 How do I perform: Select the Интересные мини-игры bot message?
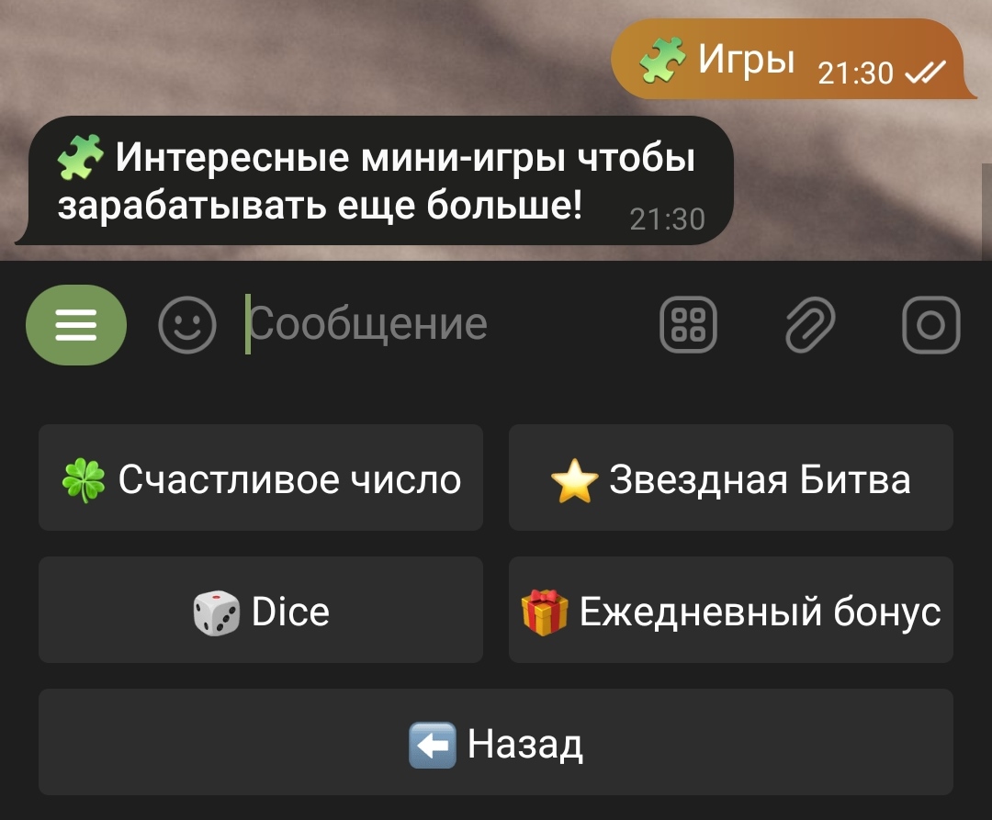click(375, 181)
